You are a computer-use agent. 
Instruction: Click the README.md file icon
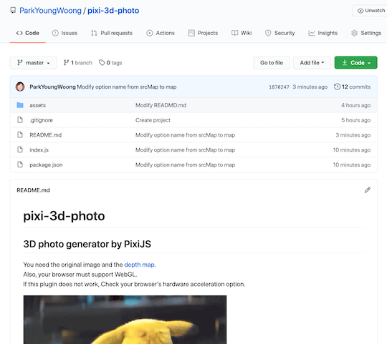click(20, 134)
